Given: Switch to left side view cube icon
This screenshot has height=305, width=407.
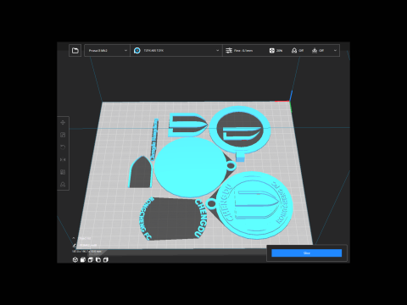Looking at the screenshot, I should 98,260.
